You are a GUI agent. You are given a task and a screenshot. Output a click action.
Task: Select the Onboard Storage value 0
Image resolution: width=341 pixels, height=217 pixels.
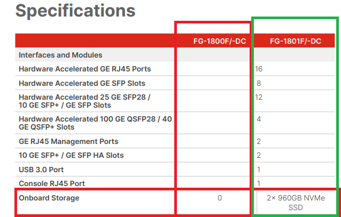220,198
